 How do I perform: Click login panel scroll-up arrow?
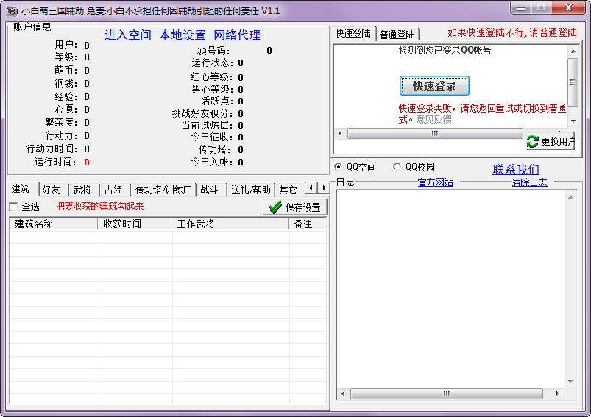[573, 51]
